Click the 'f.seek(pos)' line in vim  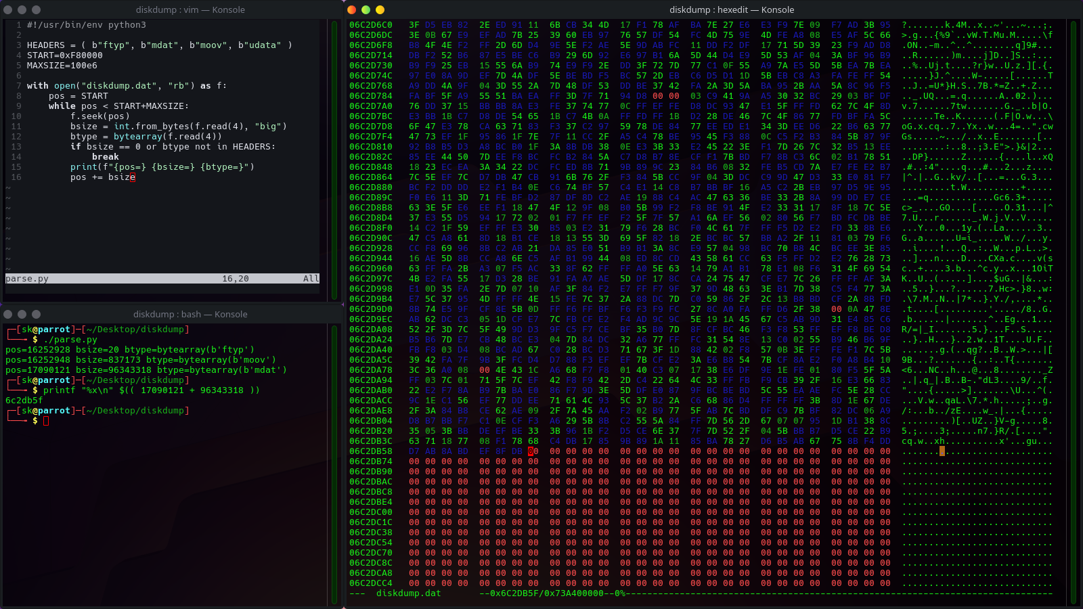coord(100,116)
